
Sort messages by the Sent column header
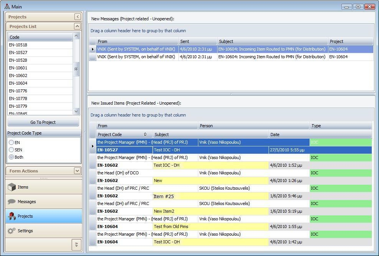pos(198,41)
